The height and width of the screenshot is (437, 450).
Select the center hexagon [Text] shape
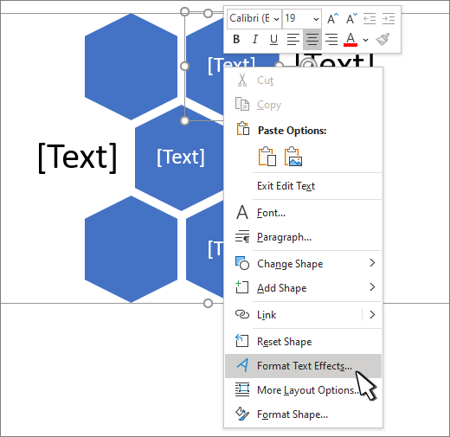coord(179,157)
